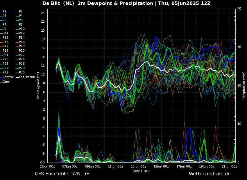Click the 05Jun 00z date tick label

pyautogui.click(x=47, y=166)
